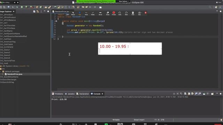Open project Ch1_hw4QuestionName
The image size is (223, 125).
pyautogui.click(x=10, y=34)
